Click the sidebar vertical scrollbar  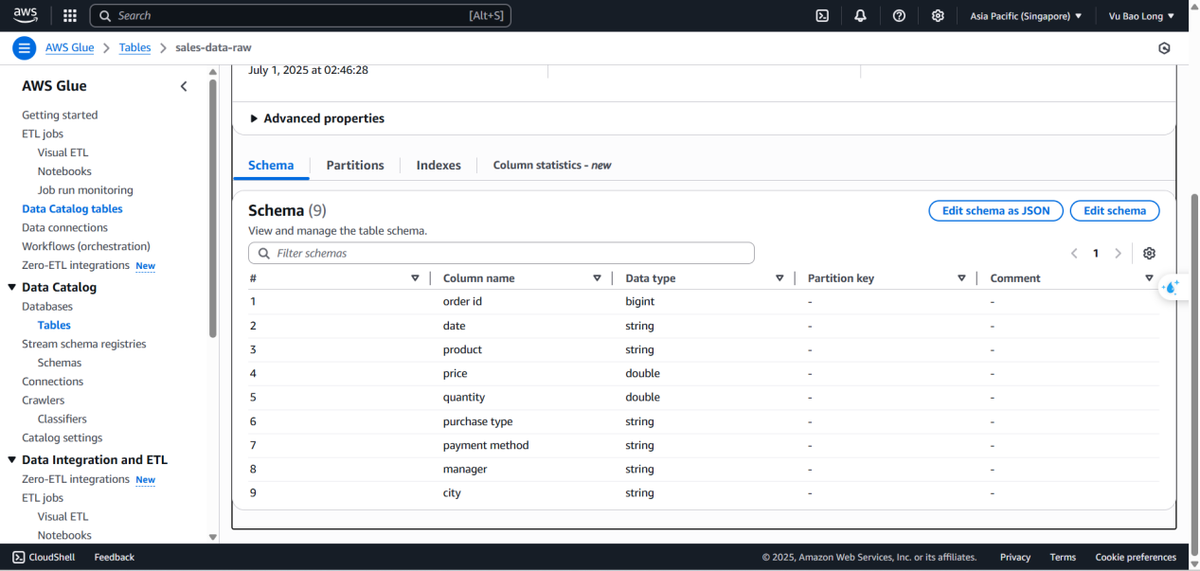213,208
